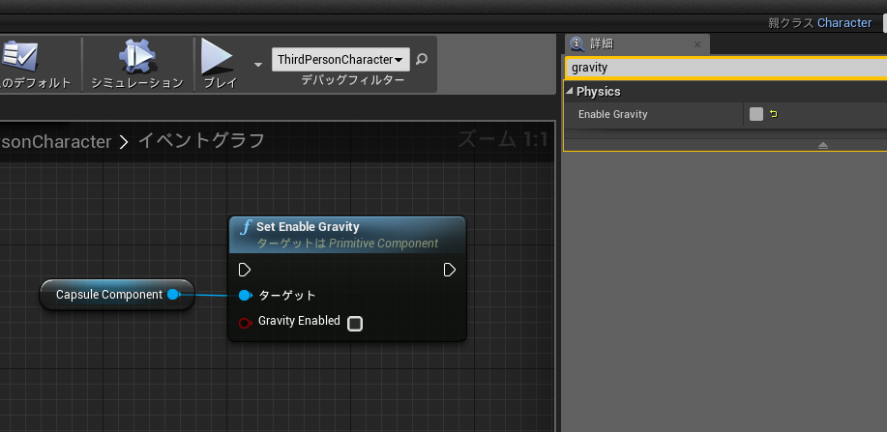Click the magnifier icon beside debug filter

tap(422, 59)
